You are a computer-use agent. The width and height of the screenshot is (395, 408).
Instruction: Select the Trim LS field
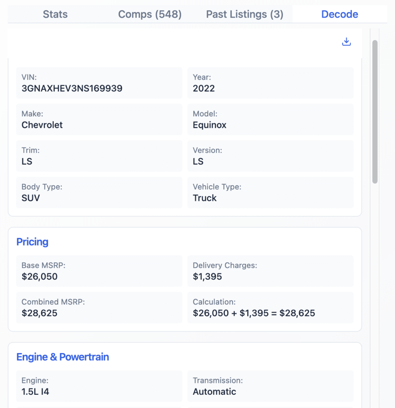pyautogui.click(x=99, y=156)
